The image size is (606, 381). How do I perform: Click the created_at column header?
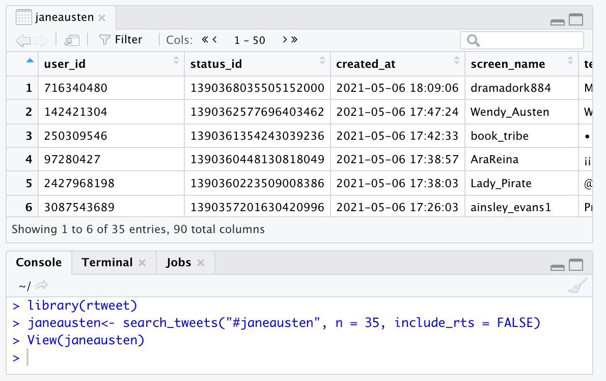[x=398, y=64]
